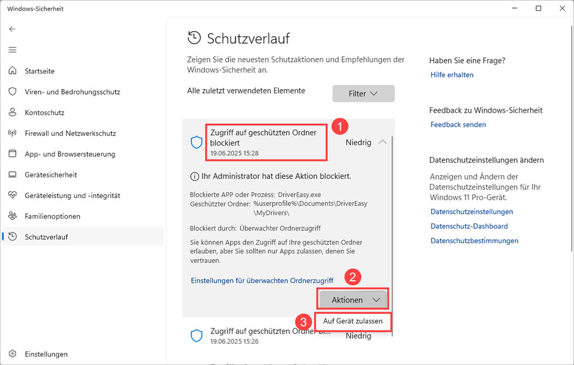Click the Schutzverlauf clock icon in sidebar

[13, 236]
